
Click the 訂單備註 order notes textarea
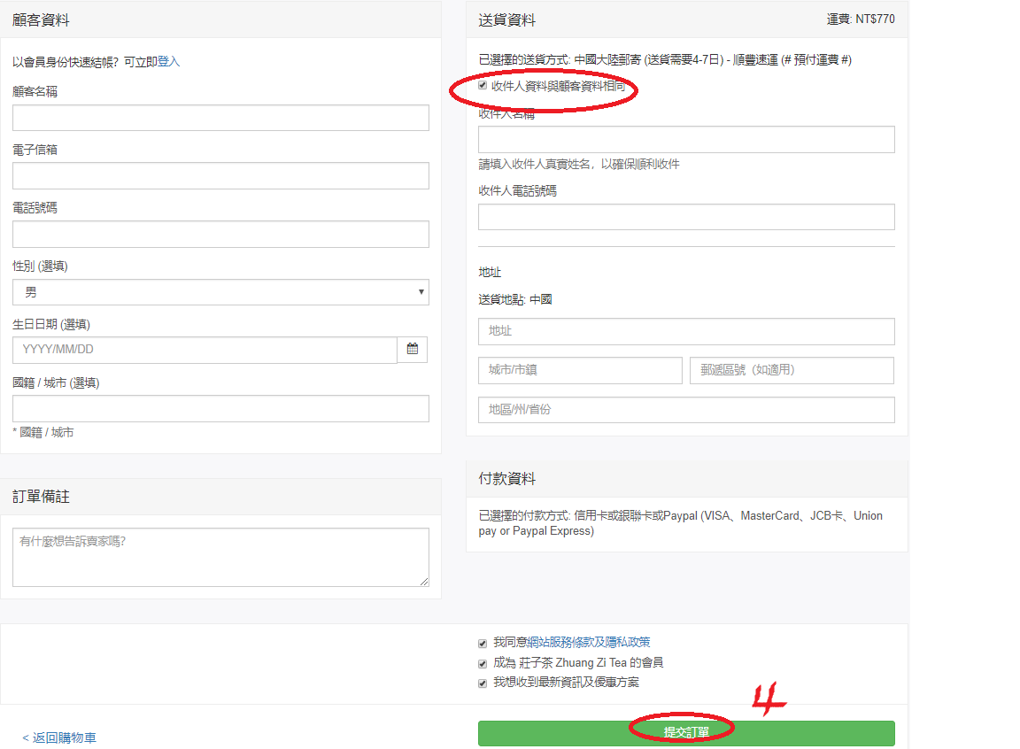(x=220, y=557)
